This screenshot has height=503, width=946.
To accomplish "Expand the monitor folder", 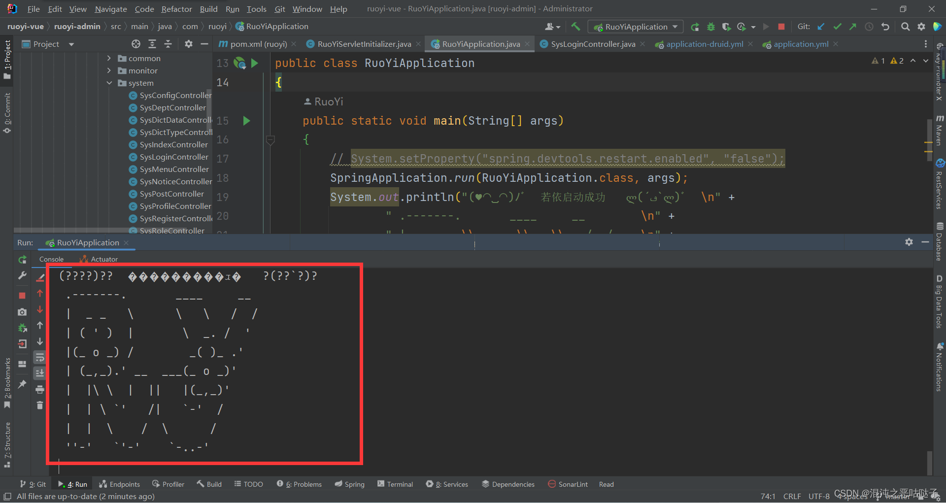I will click(109, 70).
